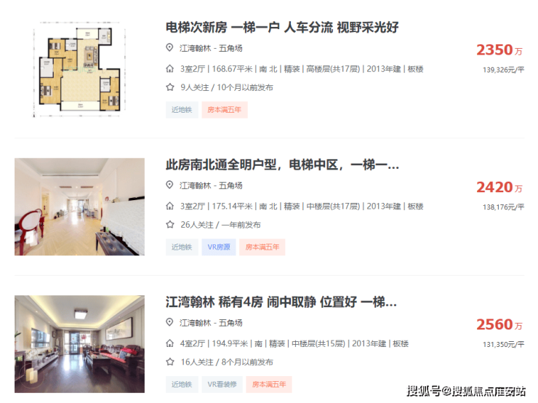
Task: Open listing titled 电梯次新房 一梯一户
Action: coord(282,28)
